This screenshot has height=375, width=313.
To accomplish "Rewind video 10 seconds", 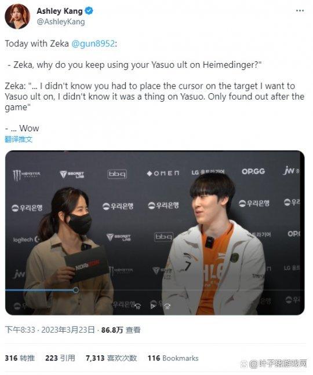I will click(137, 306).
